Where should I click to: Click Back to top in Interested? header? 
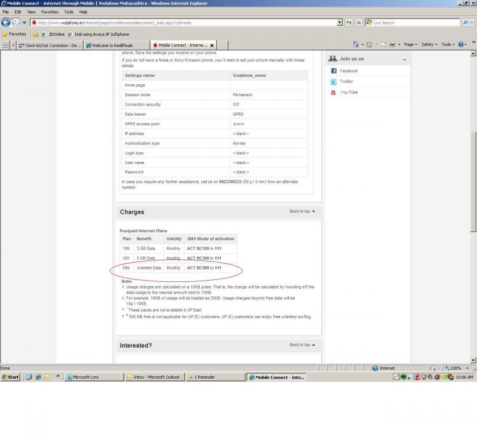pos(302,345)
